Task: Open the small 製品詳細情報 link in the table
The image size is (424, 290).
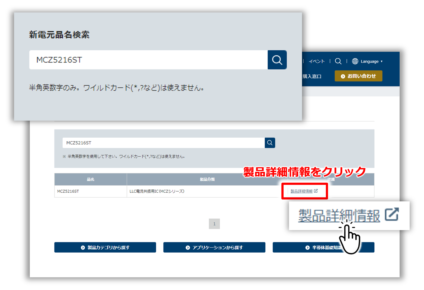Action: point(301,191)
